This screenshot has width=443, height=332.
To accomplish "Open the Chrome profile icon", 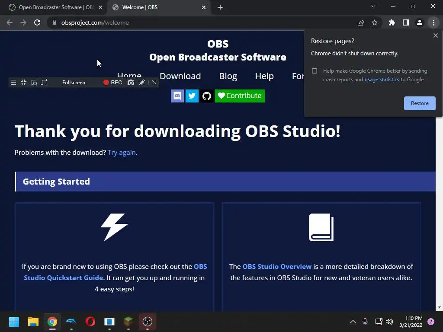I will click(x=420, y=22).
